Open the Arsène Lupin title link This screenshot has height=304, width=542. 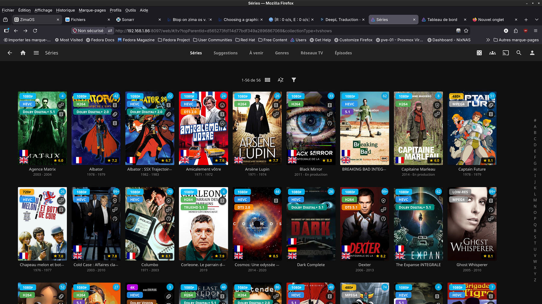[257, 169]
